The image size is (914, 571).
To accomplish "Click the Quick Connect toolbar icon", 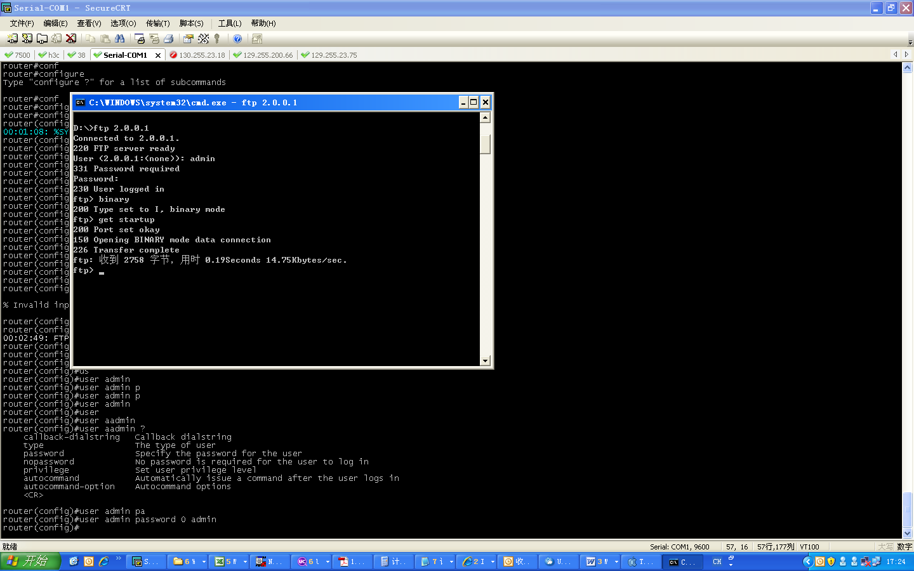I will 27,39.
